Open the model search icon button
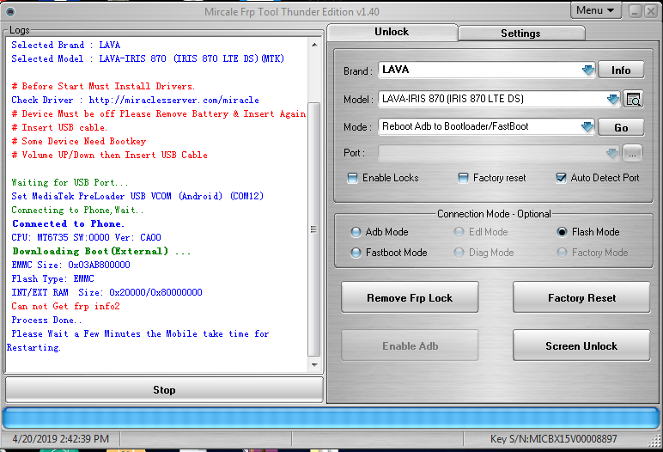Viewport: 663px width, 452px height. coord(633,100)
